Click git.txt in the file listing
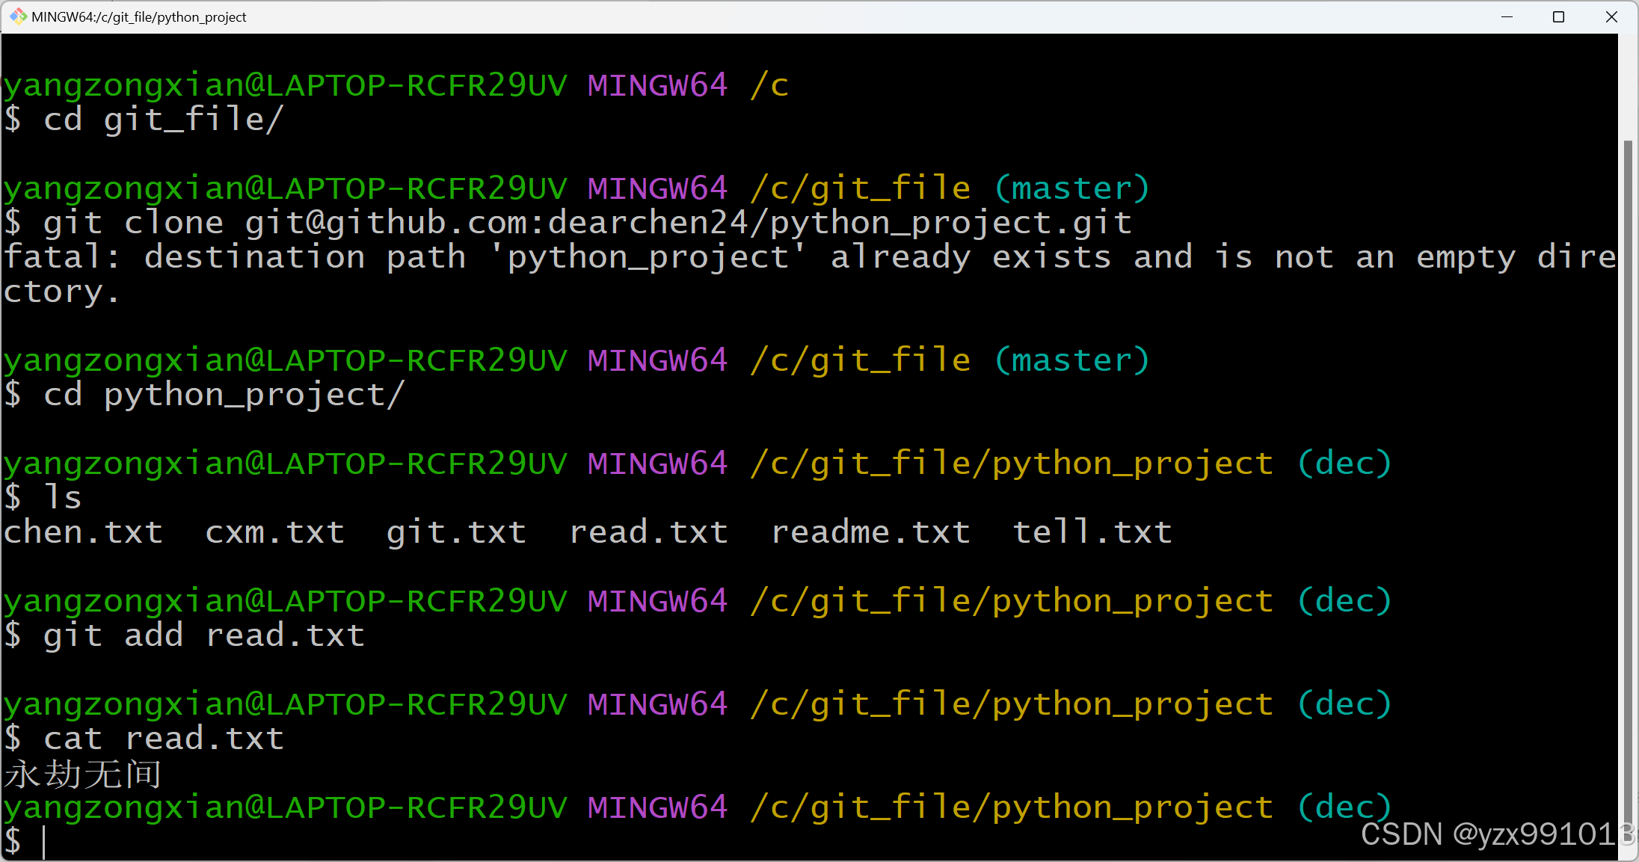Screen dimensions: 1639x862 pyautogui.click(x=456, y=532)
